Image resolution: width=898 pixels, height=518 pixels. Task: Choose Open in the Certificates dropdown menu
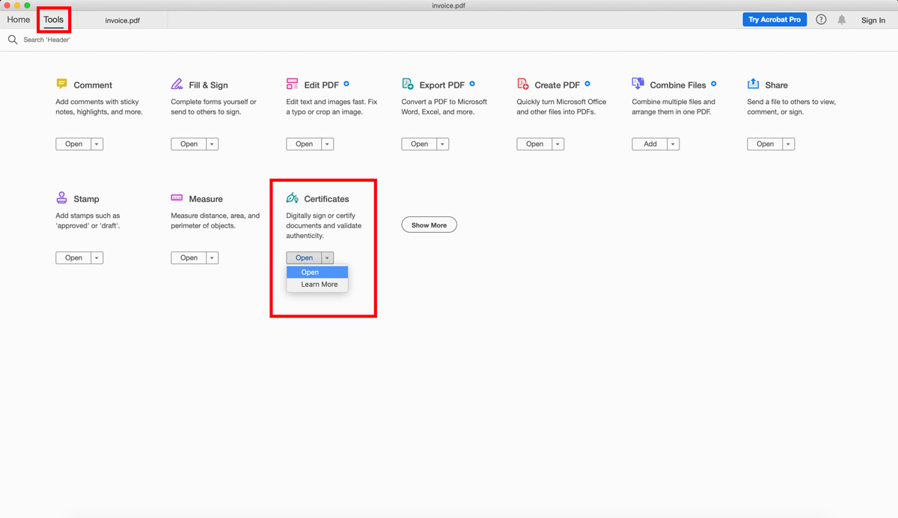317,272
